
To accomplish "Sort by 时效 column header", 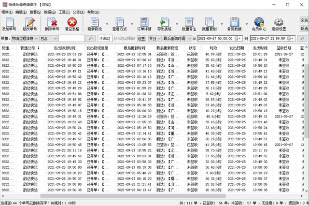I will pyautogui.click(x=213, y=48).
